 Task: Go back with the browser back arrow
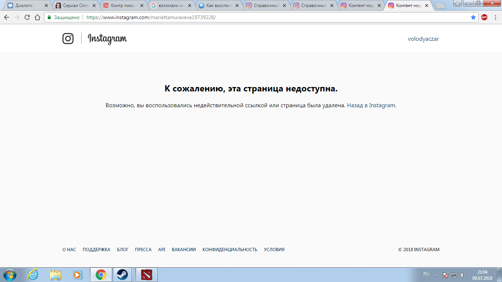point(7,17)
